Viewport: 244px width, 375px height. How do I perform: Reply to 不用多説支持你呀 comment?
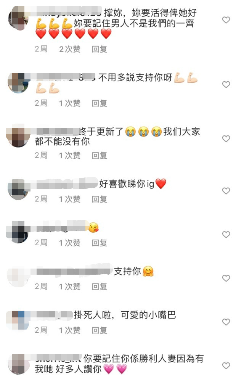pos(100,103)
